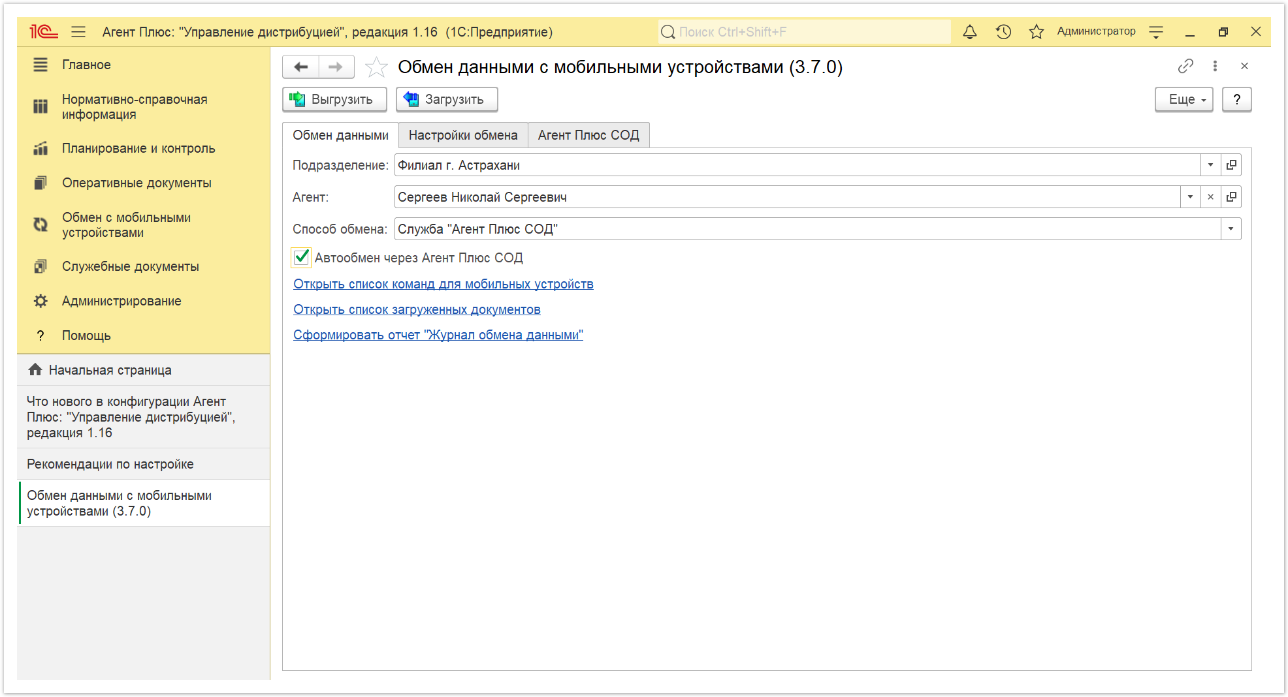
Task: Open help with the question mark button
Action: tap(1236, 99)
